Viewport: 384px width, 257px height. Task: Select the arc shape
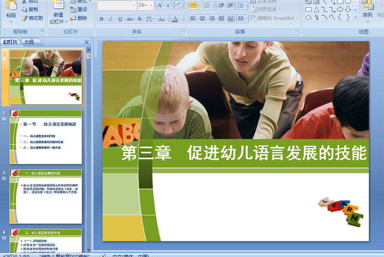tap(324, 17)
